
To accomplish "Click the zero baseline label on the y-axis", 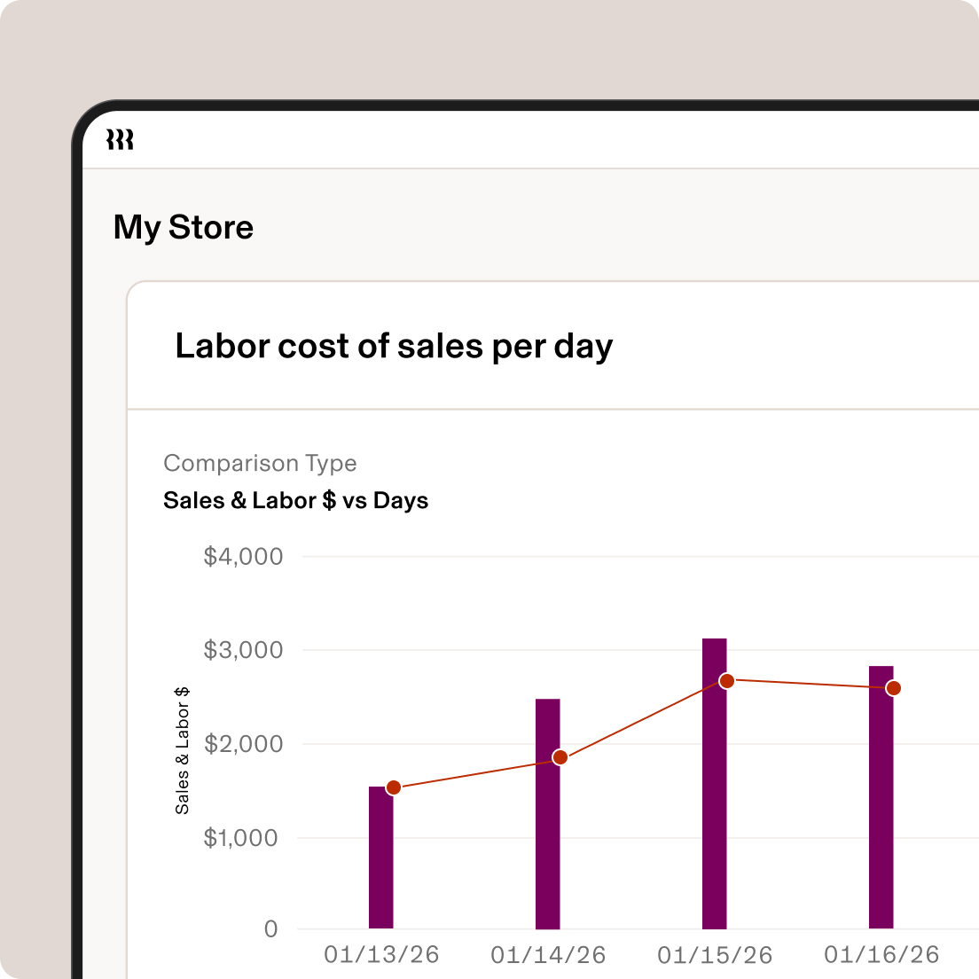I will click(270, 929).
